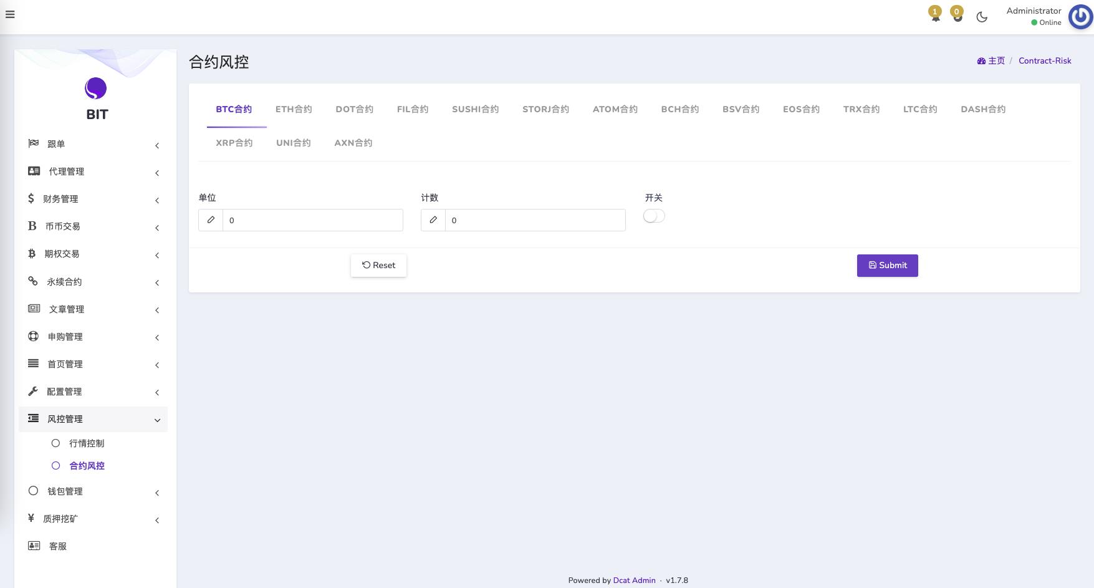Collapse the 风控管理 menu section
The width and height of the screenshot is (1094, 588).
pyautogui.click(x=157, y=420)
